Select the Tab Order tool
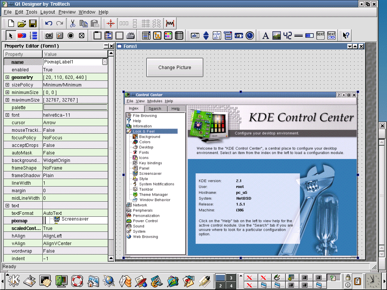 pos(33,35)
